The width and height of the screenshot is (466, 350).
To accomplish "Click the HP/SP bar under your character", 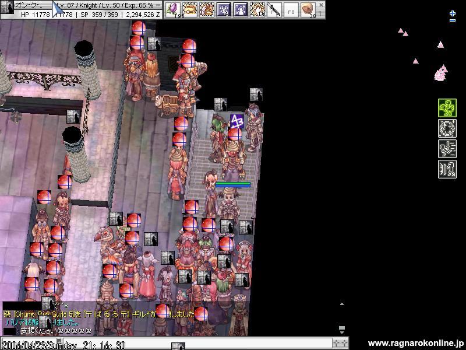I will pos(233,185).
